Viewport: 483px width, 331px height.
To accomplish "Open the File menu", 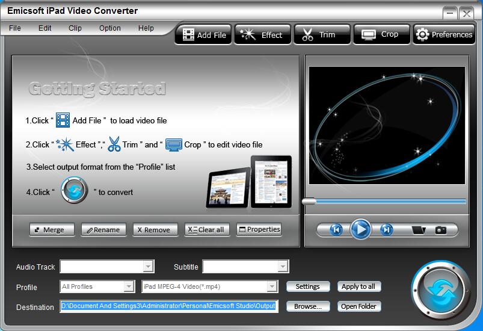I will [15, 28].
